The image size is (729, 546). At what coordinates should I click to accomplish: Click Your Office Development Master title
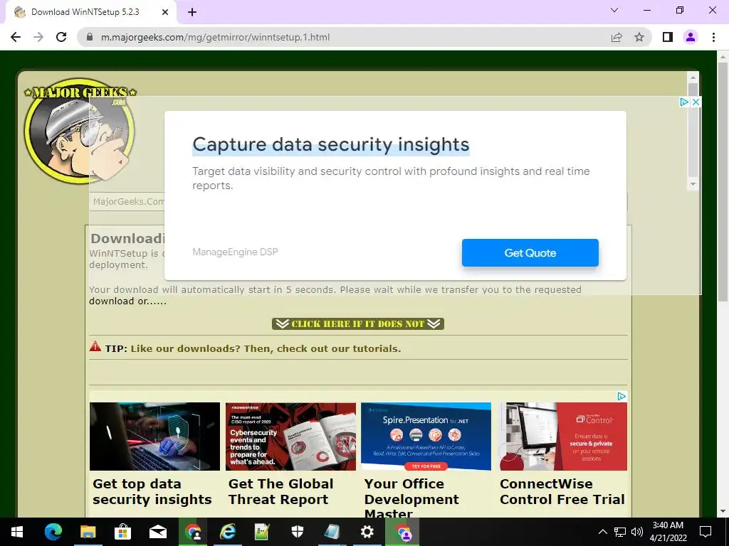411,498
